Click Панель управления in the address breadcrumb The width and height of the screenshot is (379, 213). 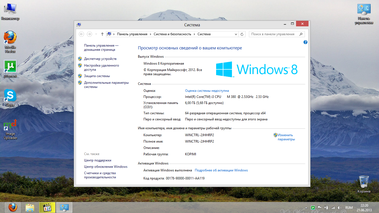pos(132,34)
